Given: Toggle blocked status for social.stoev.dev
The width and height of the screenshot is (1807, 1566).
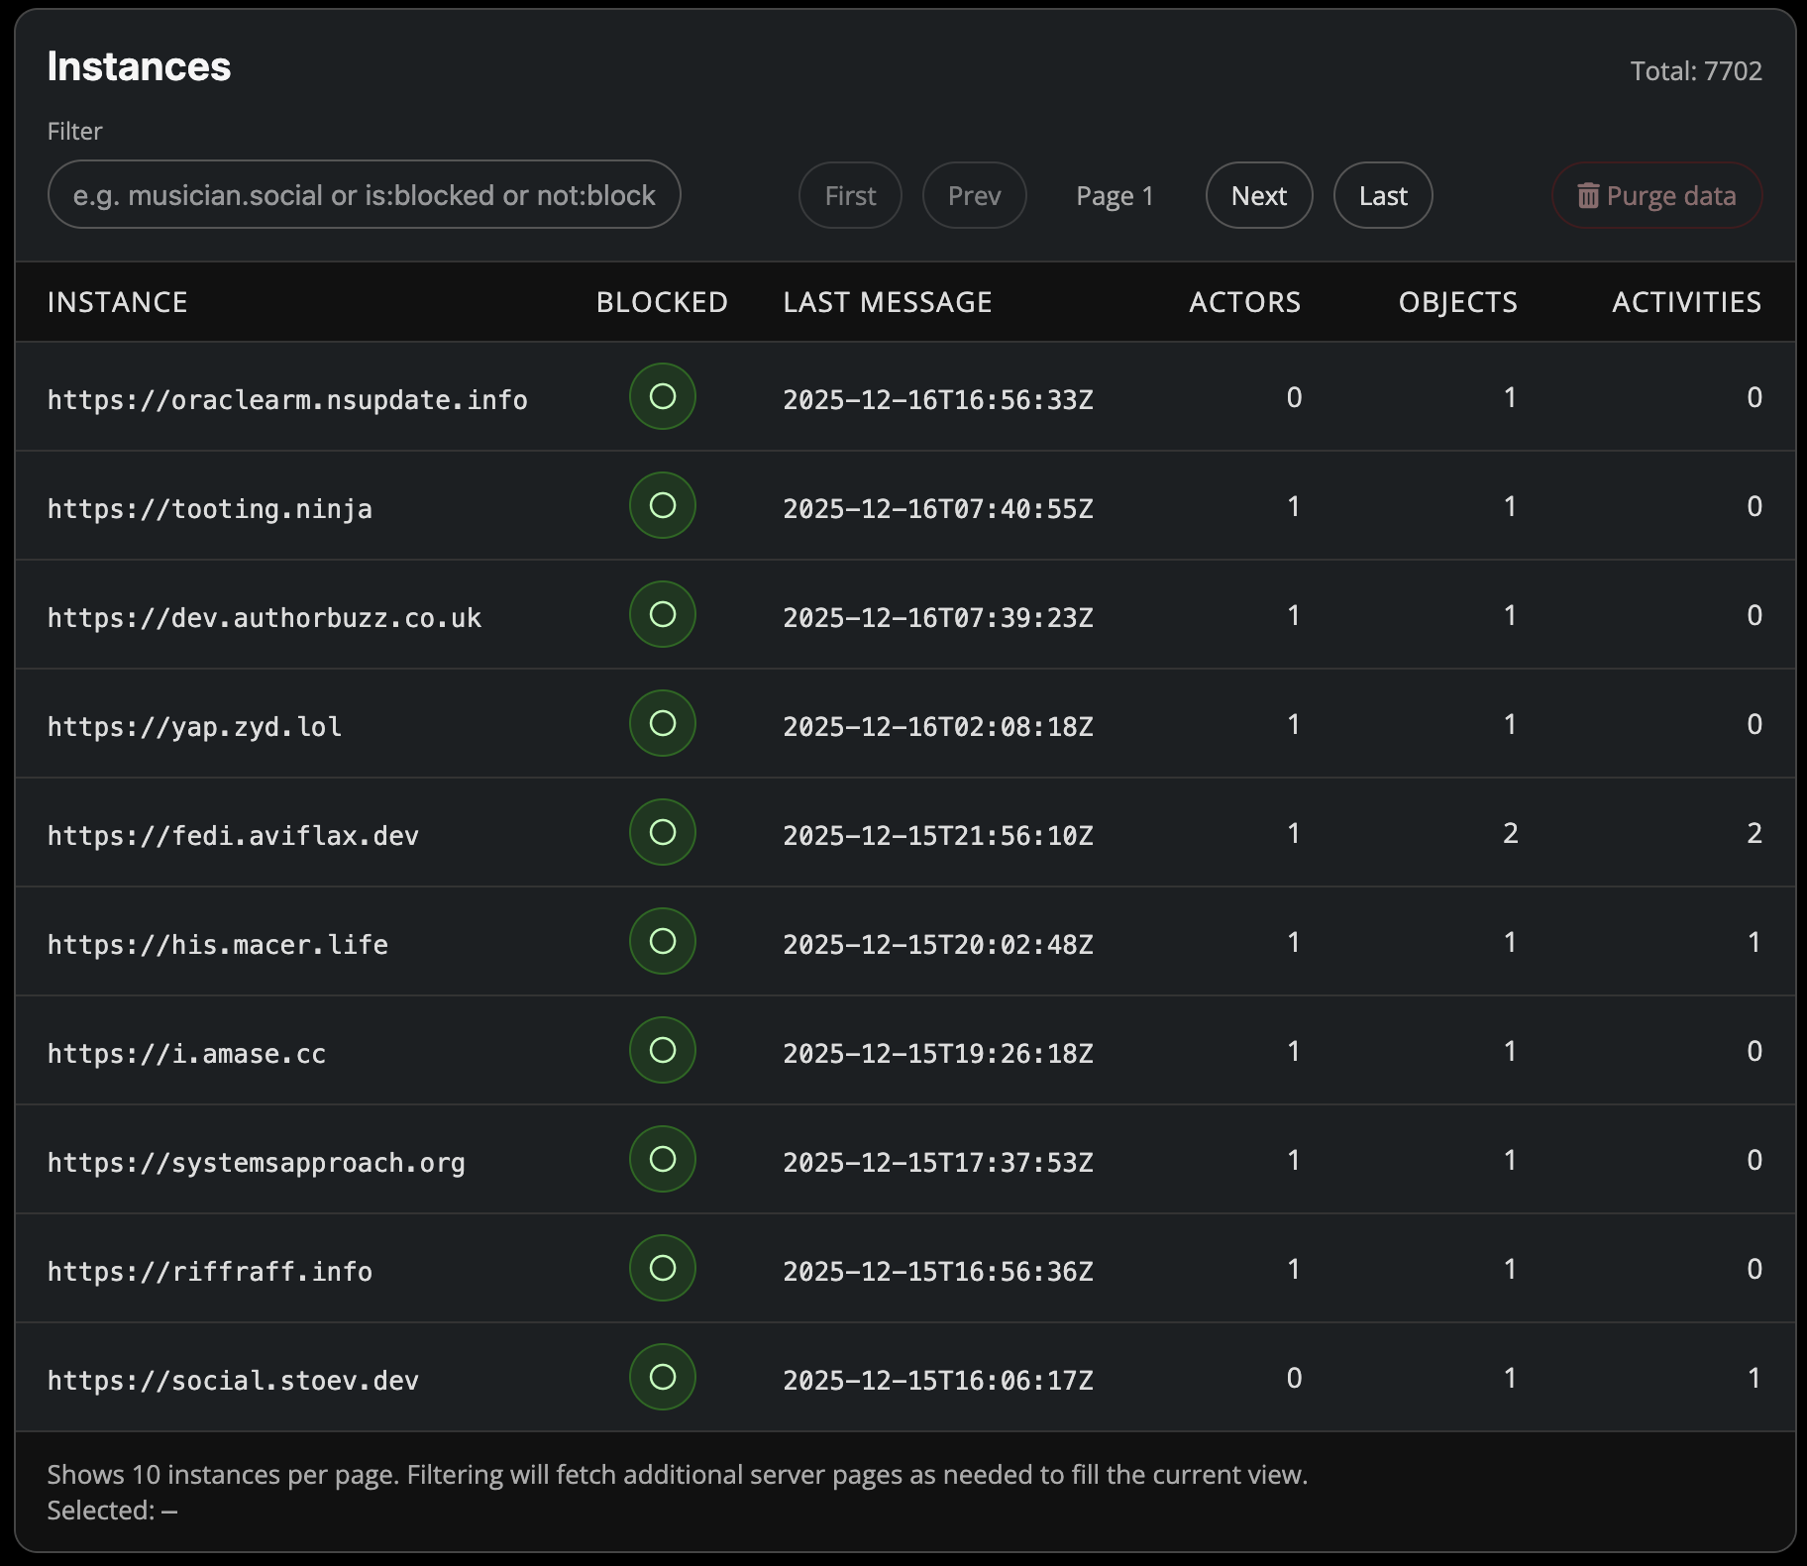Looking at the screenshot, I should coord(661,1377).
